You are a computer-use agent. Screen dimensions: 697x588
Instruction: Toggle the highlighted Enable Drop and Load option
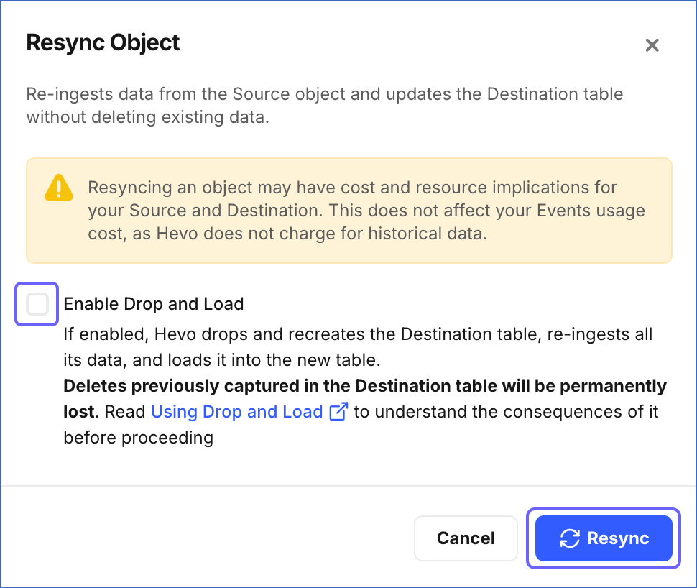point(36,303)
